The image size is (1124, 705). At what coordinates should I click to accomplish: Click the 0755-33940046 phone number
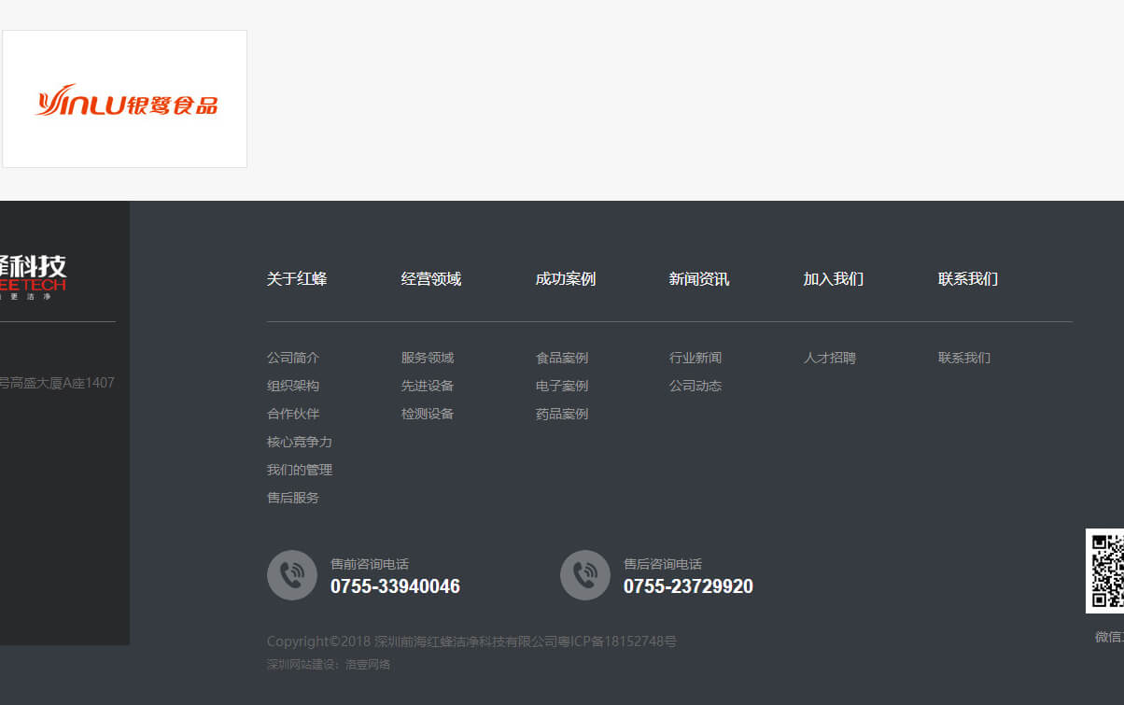[396, 586]
